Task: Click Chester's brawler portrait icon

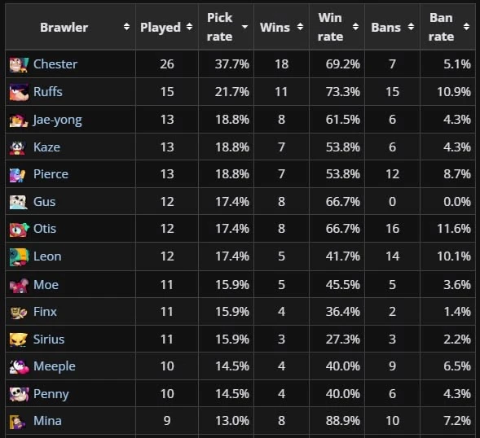Action: [19, 64]
